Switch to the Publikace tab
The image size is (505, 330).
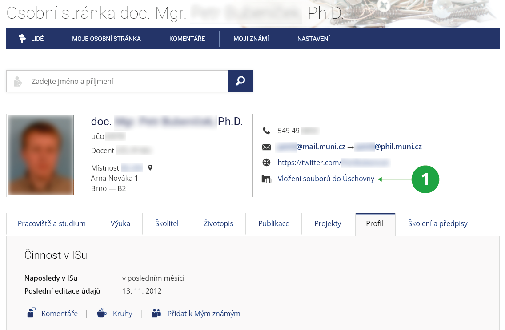[273, 223]
